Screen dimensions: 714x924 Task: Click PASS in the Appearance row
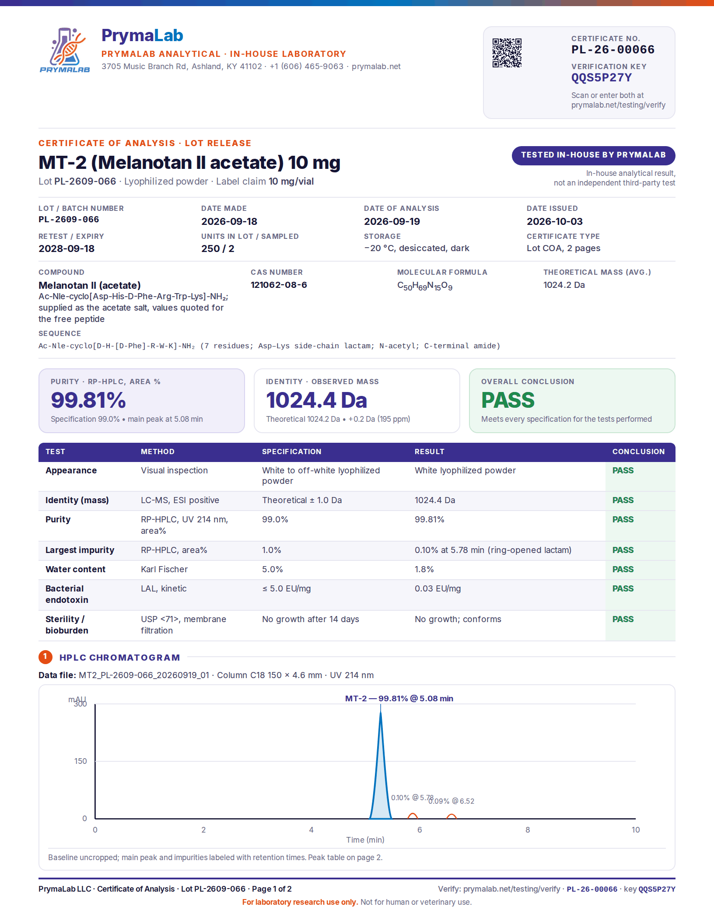[623, 471]
